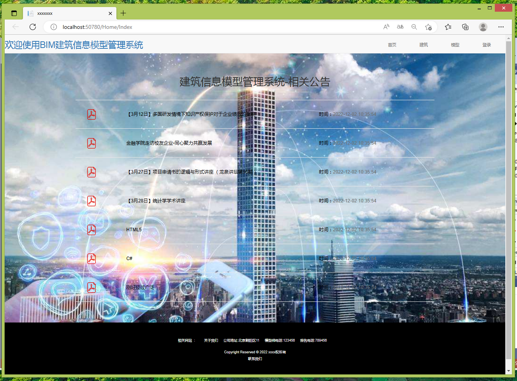517x381 pixels.
Task: Open PDF icon for 金融学院走访校友企业 notice
Action: click(x=91, y=143)
